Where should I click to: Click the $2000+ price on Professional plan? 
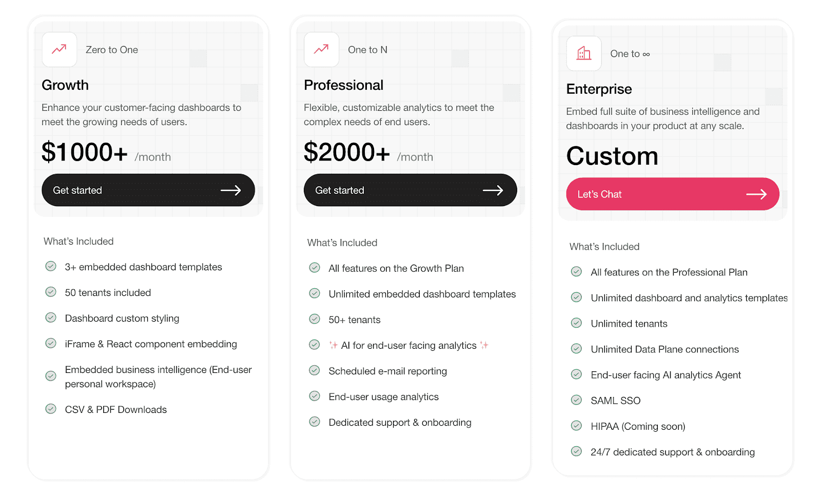pos(346,152)
